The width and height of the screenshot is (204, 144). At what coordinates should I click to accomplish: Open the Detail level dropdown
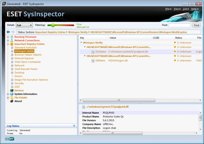tap(24, 25)
